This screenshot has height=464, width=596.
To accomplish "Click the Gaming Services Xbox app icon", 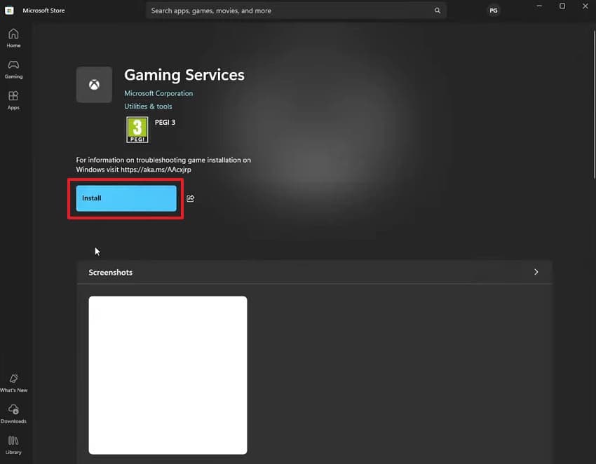I will tap(94, 85).
